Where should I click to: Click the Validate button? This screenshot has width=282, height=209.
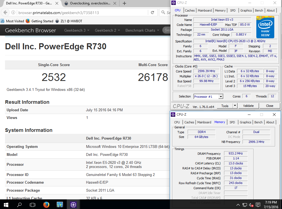(x=248, y=106)
